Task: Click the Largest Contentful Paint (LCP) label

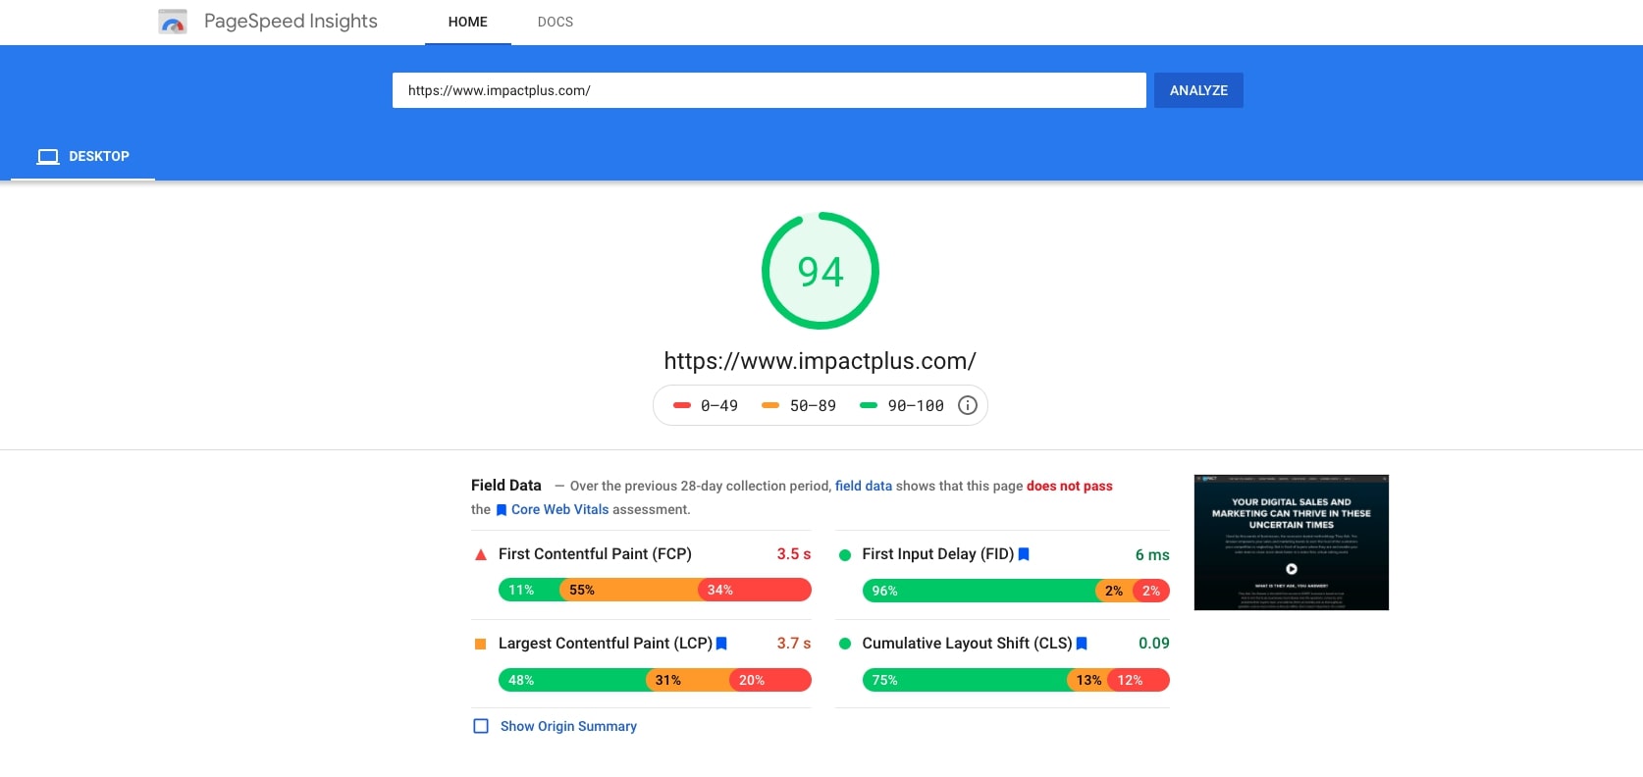Action: pos(606,644)
